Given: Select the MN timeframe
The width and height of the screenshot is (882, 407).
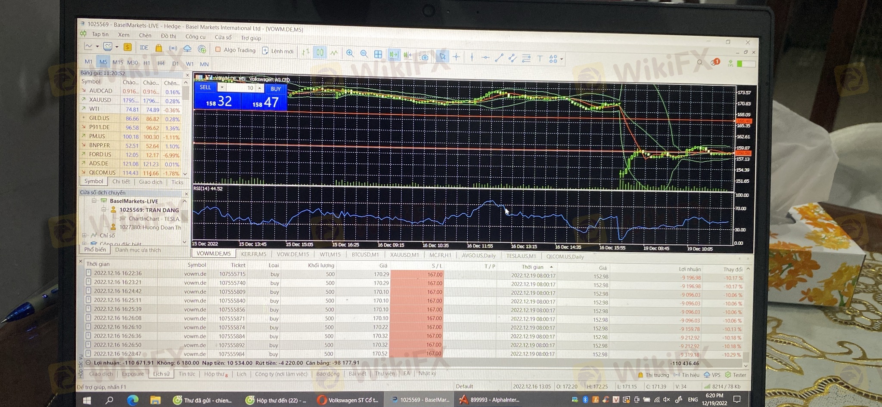Looking at the screenshot, I should [x=204, y=65].
